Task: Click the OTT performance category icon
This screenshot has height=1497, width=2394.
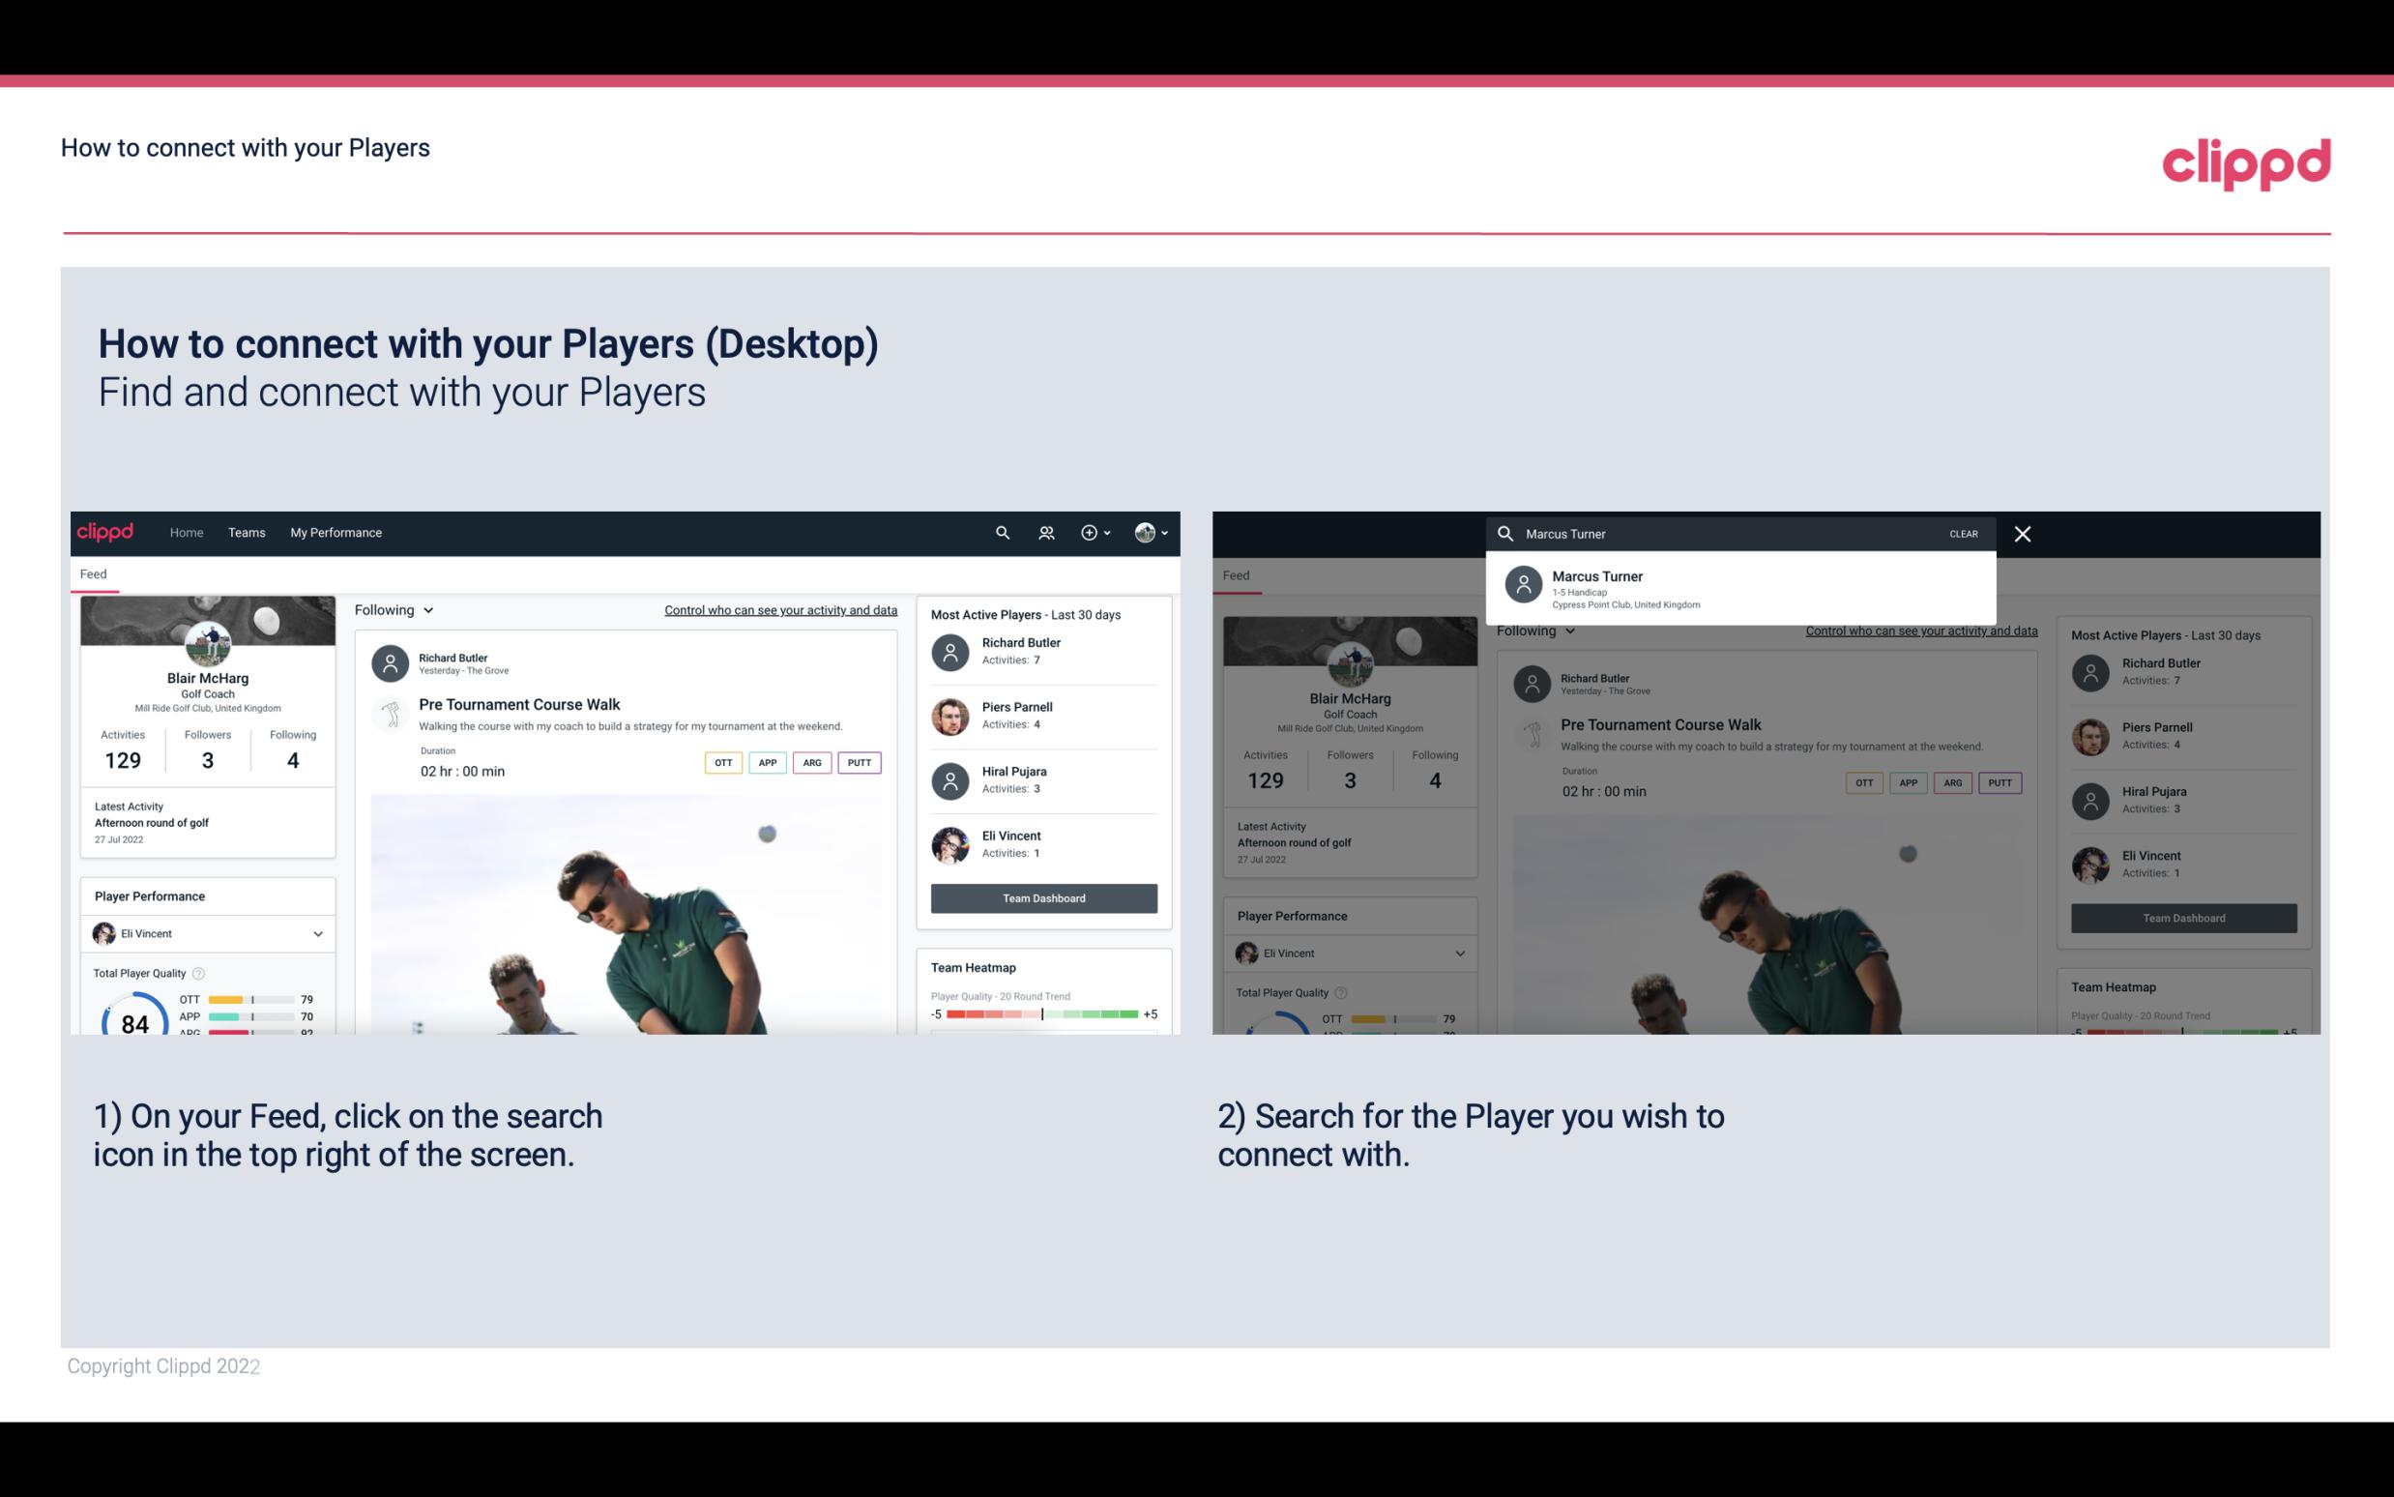Action: tap(720, 760)
